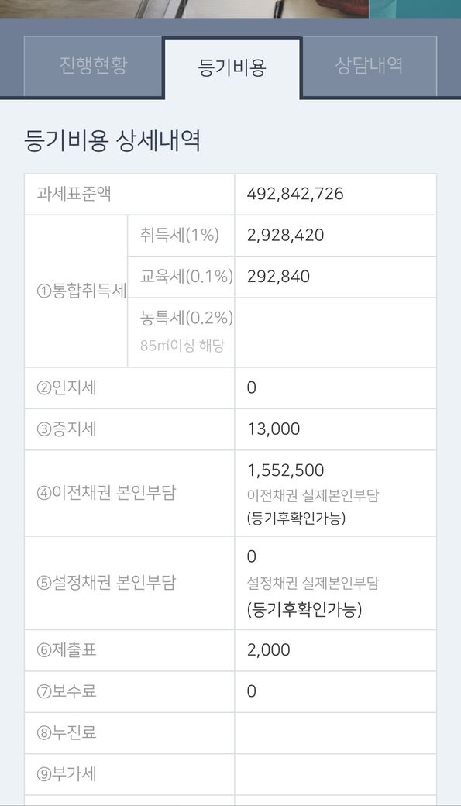Click the ⑤설정채권 본인부담 label
This screenshot has height=806, width=461.
point(106,583)
